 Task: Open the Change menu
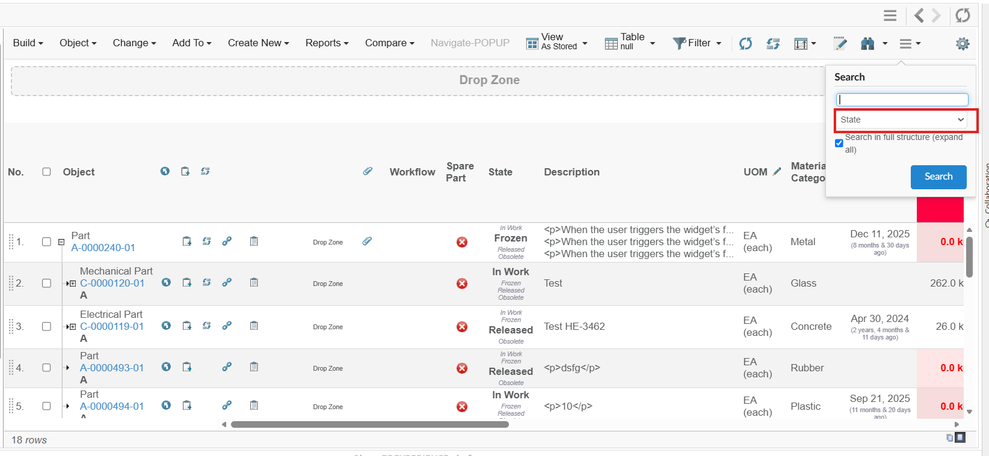(x=135, y=43)
